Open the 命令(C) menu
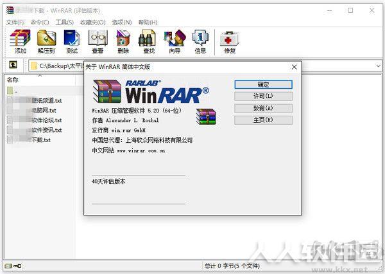The height and width of the screenshot is (274, 385). click(40, 23)
